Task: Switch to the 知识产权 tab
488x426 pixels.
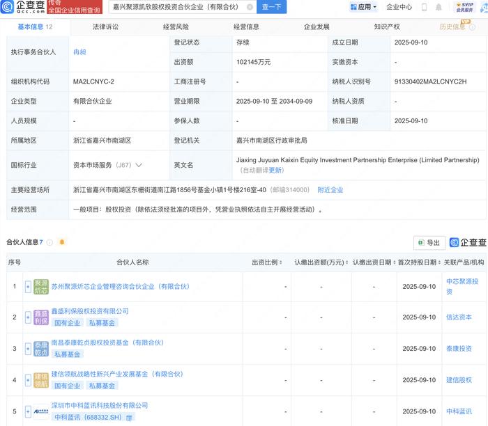Action: [x=387, y=27]
